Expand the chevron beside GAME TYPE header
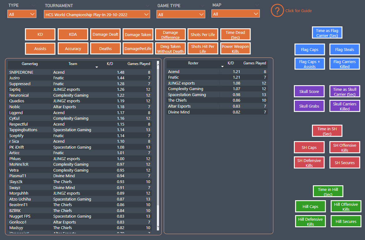 (x=203, y=6)
